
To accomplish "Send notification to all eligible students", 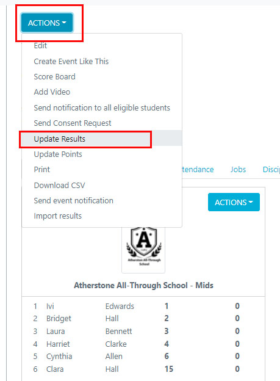I will (102, 107).
